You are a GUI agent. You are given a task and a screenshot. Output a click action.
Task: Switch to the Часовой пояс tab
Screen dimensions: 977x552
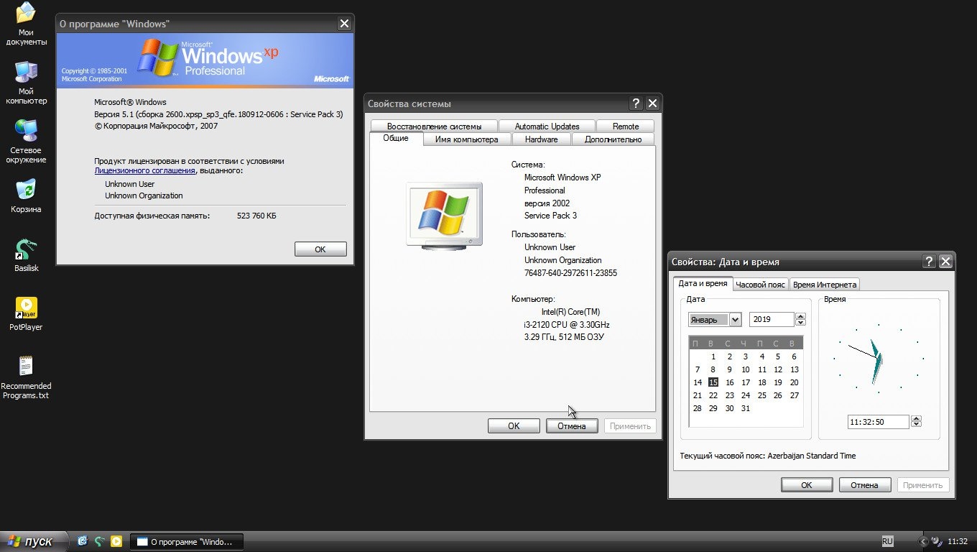tap(760, 285)
